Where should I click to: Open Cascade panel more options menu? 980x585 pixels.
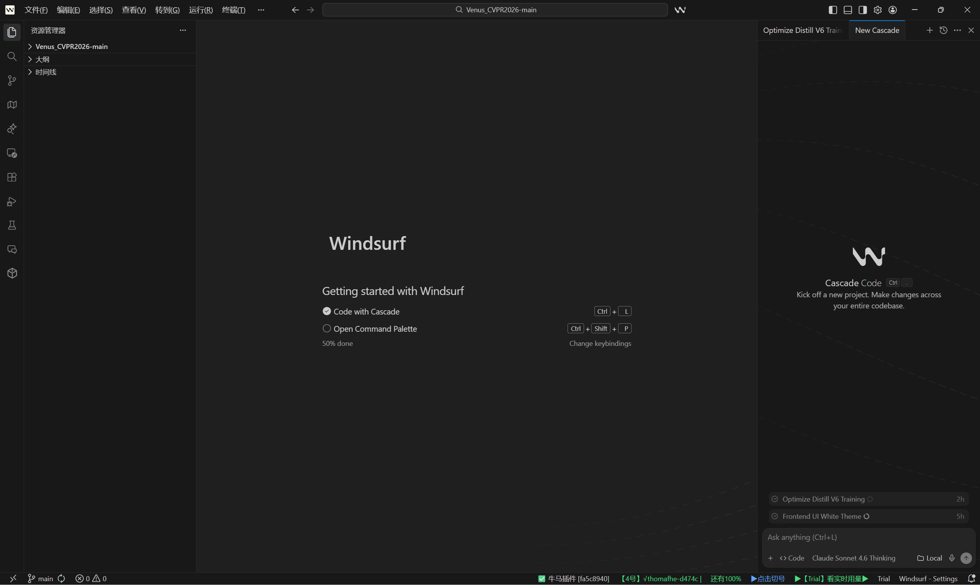pos(957,30)
